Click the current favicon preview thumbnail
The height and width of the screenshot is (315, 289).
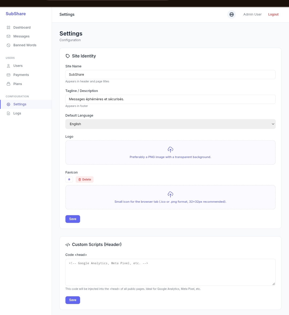[69, 179]
